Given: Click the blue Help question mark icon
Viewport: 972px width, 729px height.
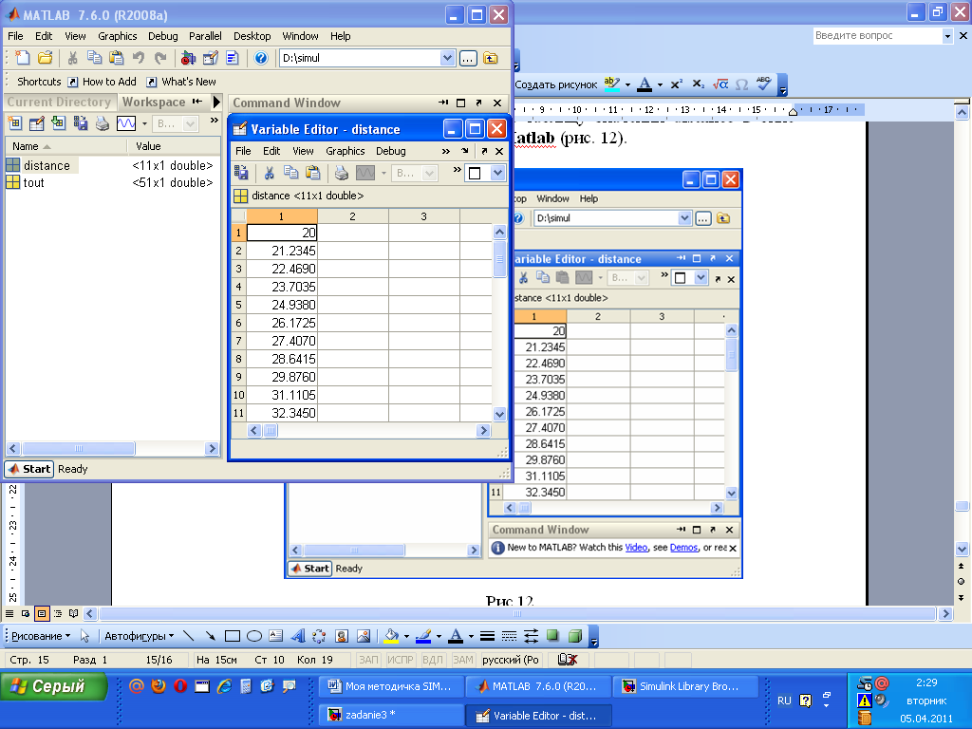Looking at the screenshot, I should tap(261, 58).
